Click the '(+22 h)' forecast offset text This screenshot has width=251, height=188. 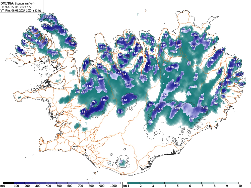click(36, 11)
